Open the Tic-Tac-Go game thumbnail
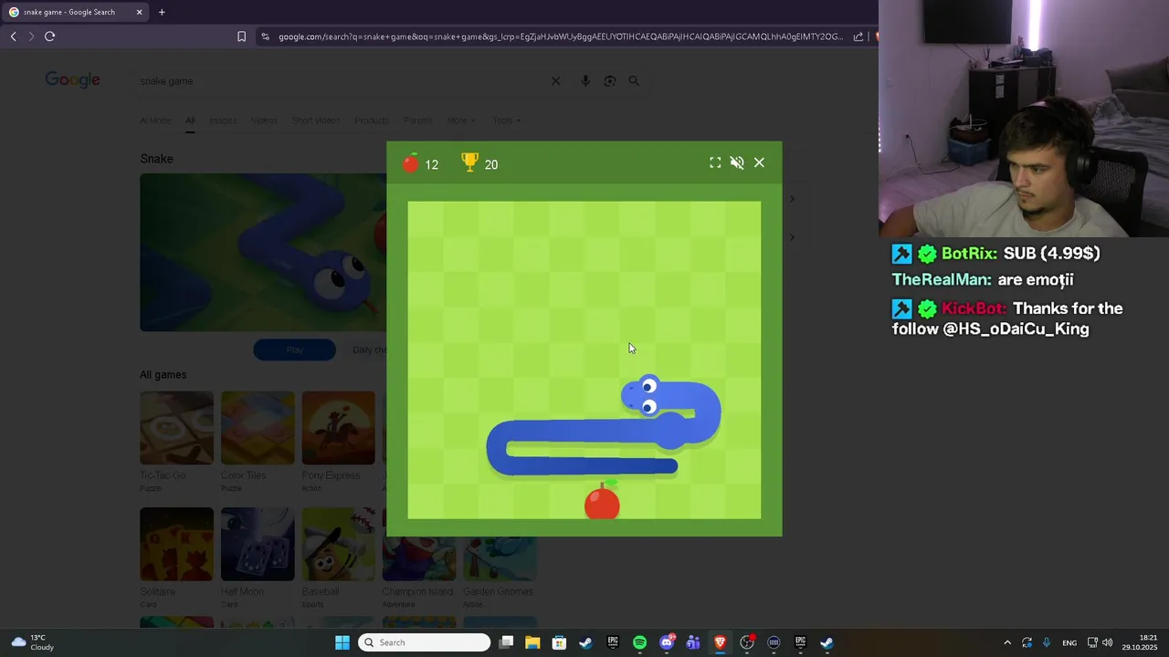 point(176,428)
